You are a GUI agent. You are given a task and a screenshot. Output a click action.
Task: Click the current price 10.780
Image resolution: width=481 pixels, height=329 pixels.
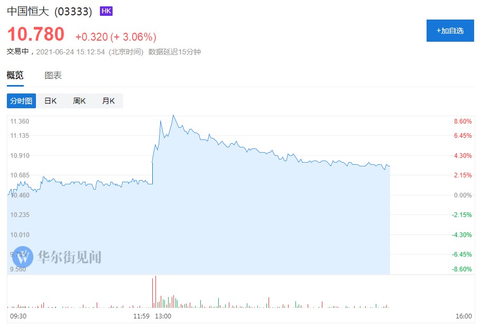(35, 34)
